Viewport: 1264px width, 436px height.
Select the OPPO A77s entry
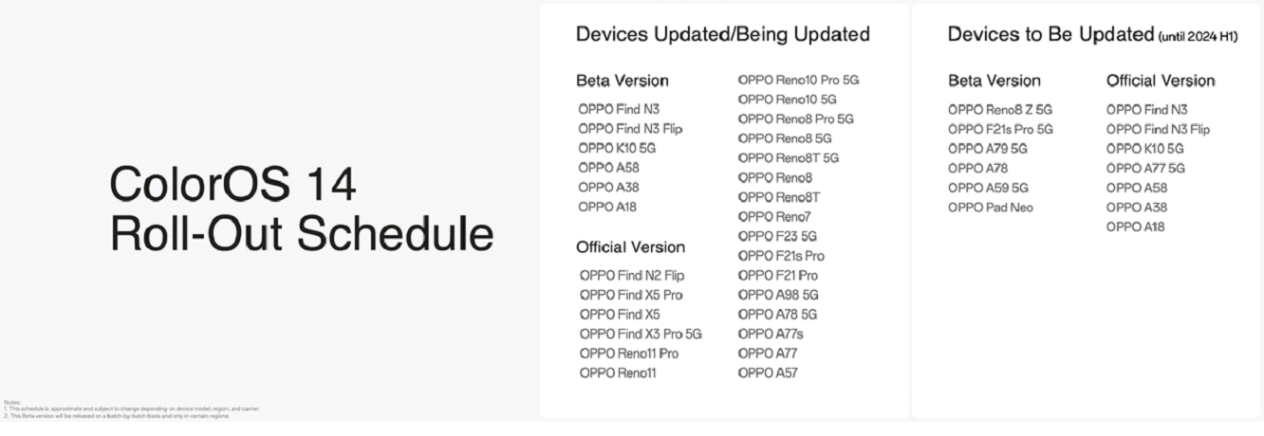(770, 334)
